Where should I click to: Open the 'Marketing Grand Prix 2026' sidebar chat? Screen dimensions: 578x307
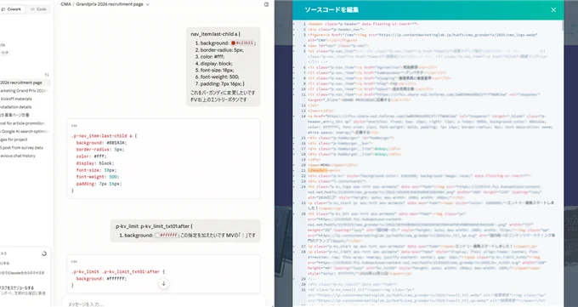(x=25, y=91)
